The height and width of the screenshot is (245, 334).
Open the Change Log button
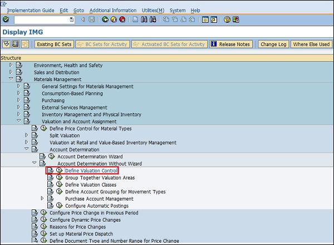pos(273,44)
